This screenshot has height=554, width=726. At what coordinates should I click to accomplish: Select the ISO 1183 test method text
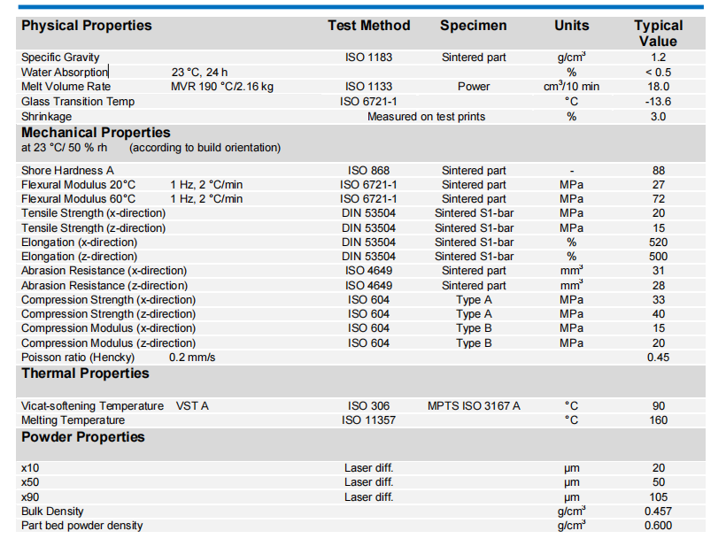[x=368, y=58]
